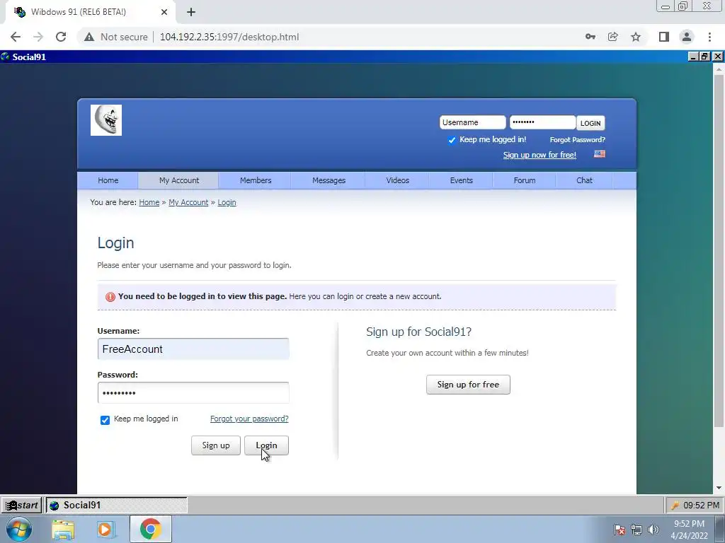The height and width of the screenshot is (543, 725).
Task: Click the Action Center flag tray icon
Action: [x=620, y=530]
